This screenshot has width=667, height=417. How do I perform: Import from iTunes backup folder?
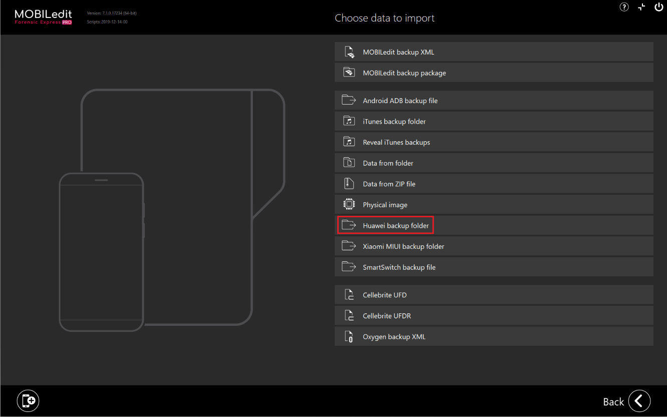[494, 122]
